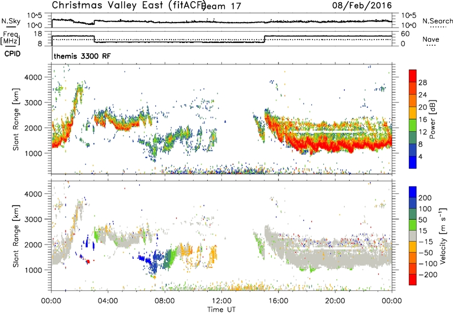This screenshot has height=313, width=453.
Task: Click the 'Freq. [MHz]' axis label
Action: pos(10,38)
